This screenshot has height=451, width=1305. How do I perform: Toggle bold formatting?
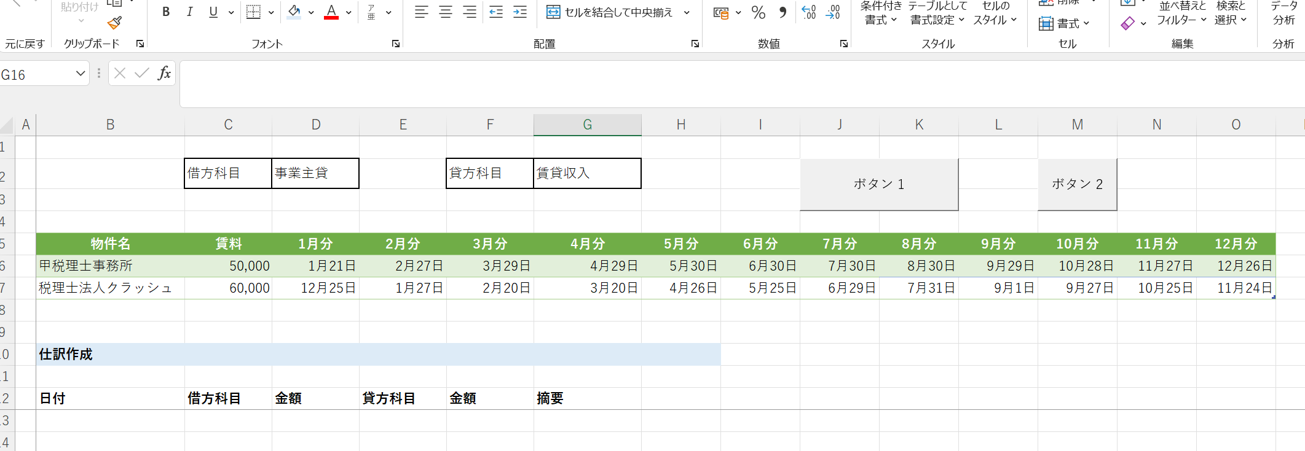click(x=166, y=12)
